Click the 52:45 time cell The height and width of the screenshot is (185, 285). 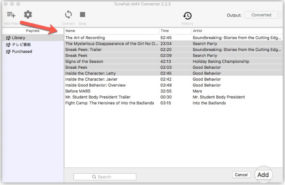(x=166, y=38)
